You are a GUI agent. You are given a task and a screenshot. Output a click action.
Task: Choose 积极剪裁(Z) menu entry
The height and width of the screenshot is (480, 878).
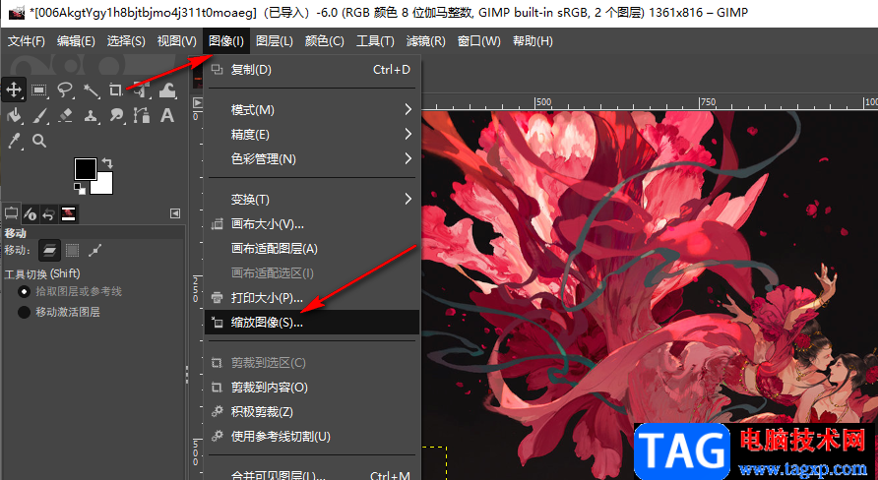click(312, 412)
